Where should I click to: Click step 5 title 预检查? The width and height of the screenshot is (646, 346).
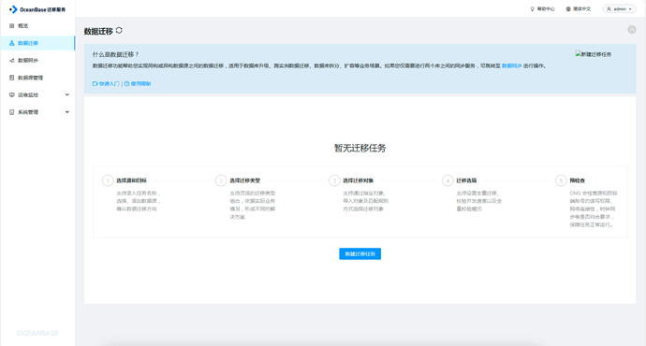(578, 180)
